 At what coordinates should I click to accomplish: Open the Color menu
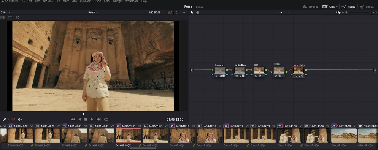pyautogui.click(x=107, y=1)
